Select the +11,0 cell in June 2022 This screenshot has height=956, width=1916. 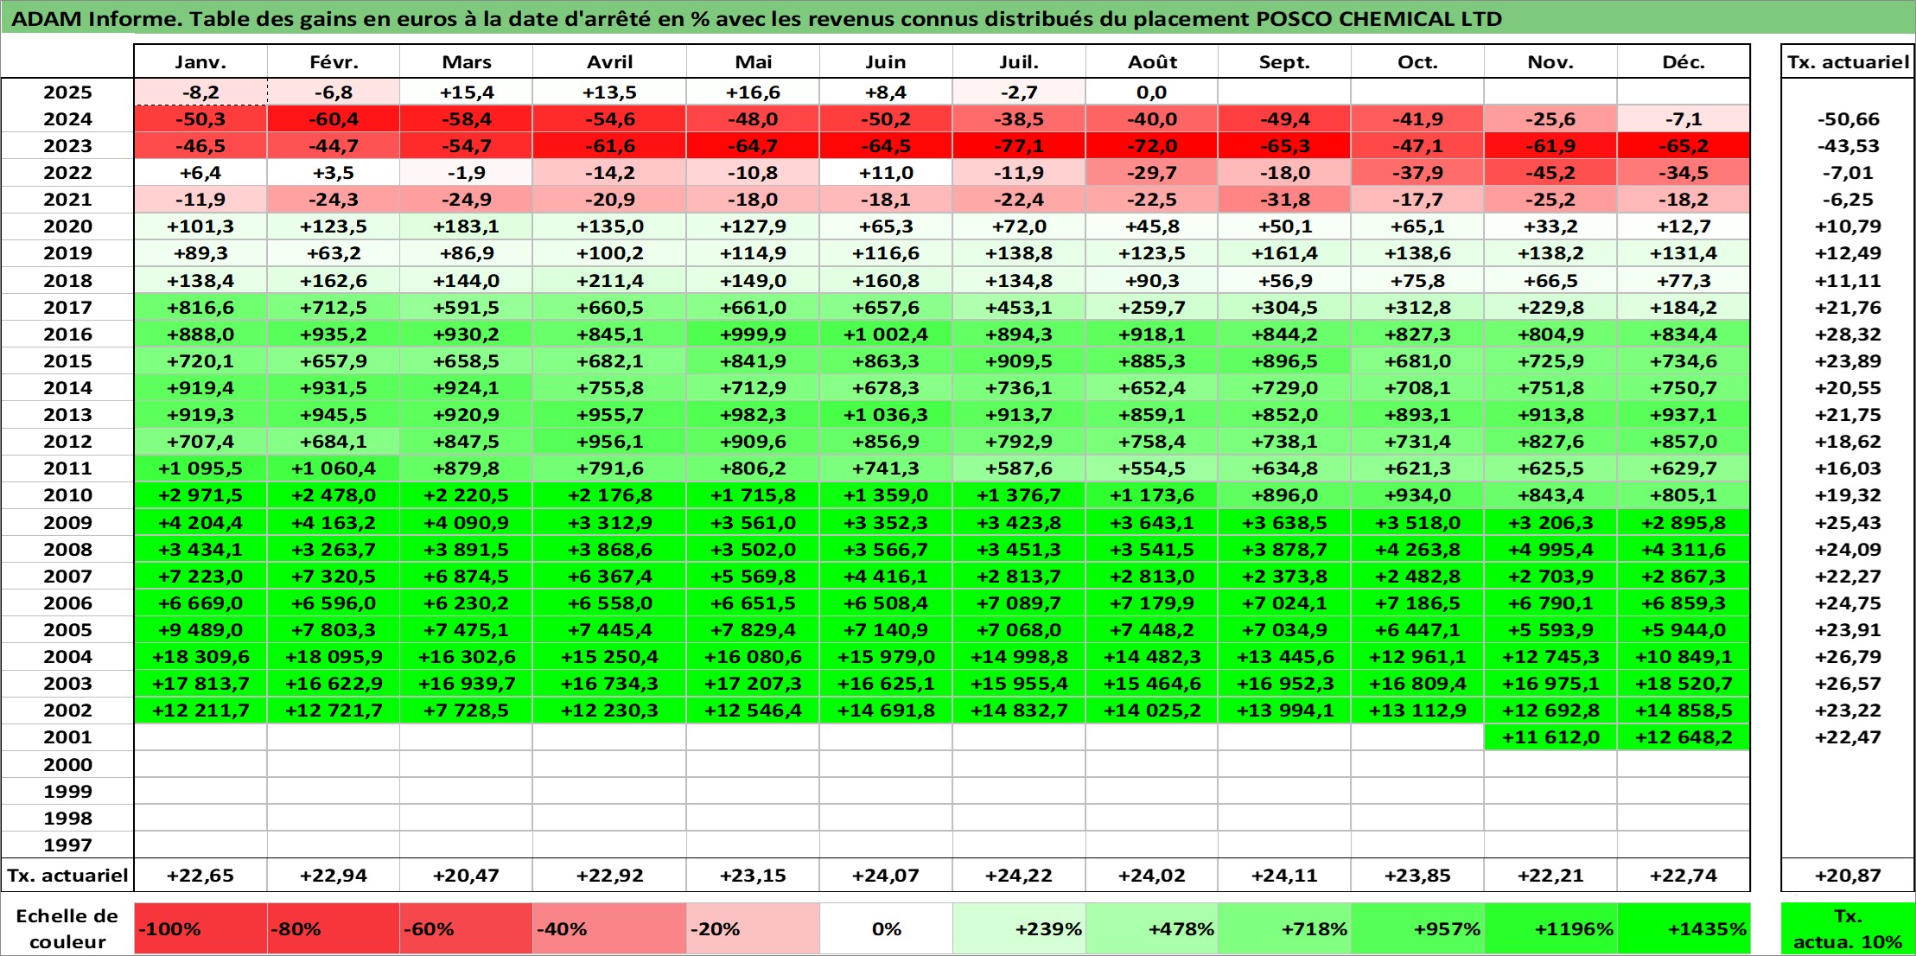[x=886, y=173]
